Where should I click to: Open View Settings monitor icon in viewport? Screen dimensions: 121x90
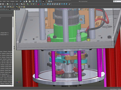pyautogui.click(x=92, y=9)
